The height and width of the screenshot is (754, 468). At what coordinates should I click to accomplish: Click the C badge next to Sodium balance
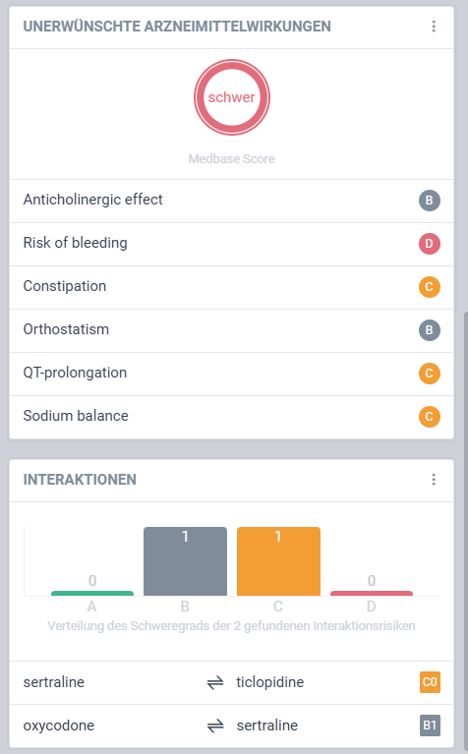pyautogui.click(x=429, y=417)
